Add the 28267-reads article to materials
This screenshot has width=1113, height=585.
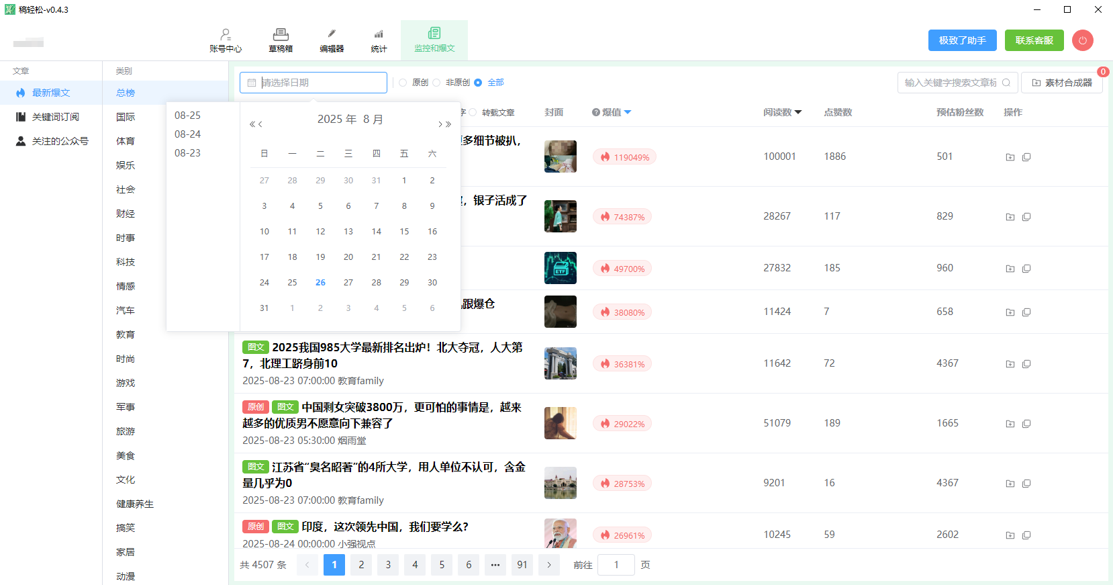(x=1010, y=217)
